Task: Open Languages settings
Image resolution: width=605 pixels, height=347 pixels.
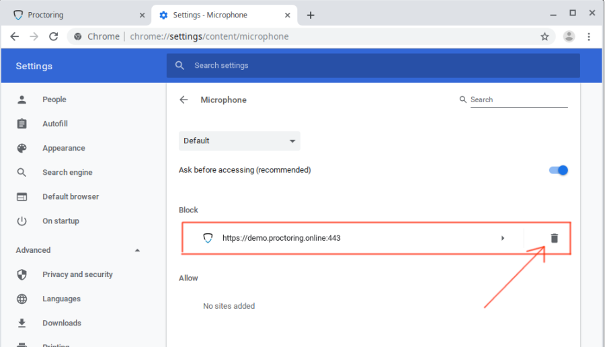Action: pyautogui.click(x=61, y=299)
